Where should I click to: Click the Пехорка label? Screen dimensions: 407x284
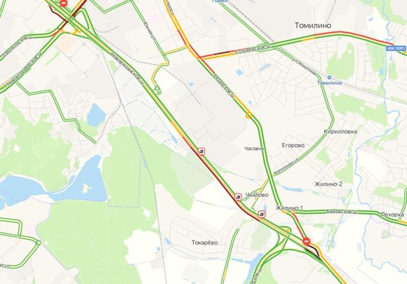[392, 215]
